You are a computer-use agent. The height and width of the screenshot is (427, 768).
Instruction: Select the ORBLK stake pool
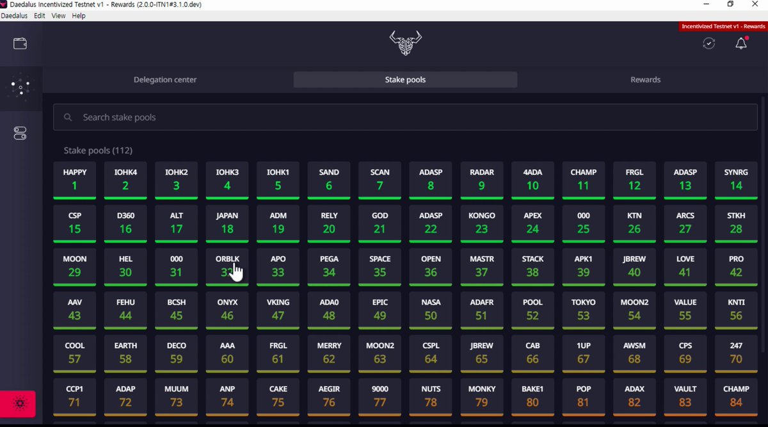click(227, 267)
